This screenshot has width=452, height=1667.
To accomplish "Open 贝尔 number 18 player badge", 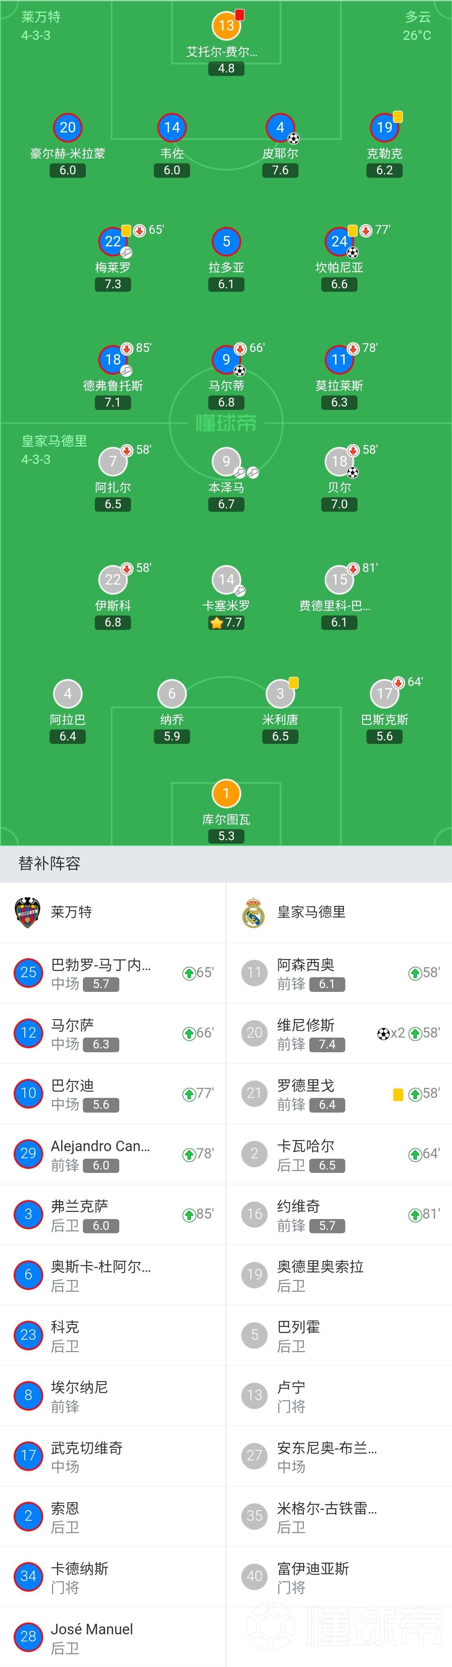I will pyautogui.click(x=339, y=461).
